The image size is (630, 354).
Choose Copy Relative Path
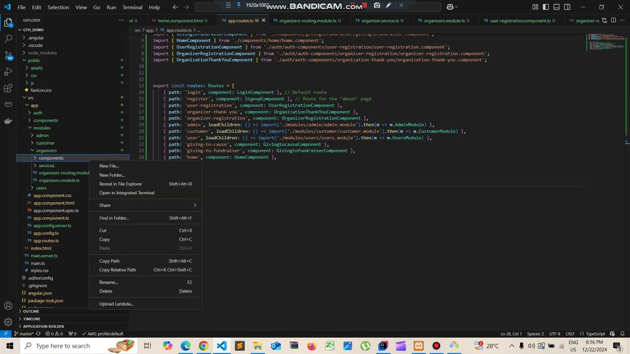tap(145, 270)
